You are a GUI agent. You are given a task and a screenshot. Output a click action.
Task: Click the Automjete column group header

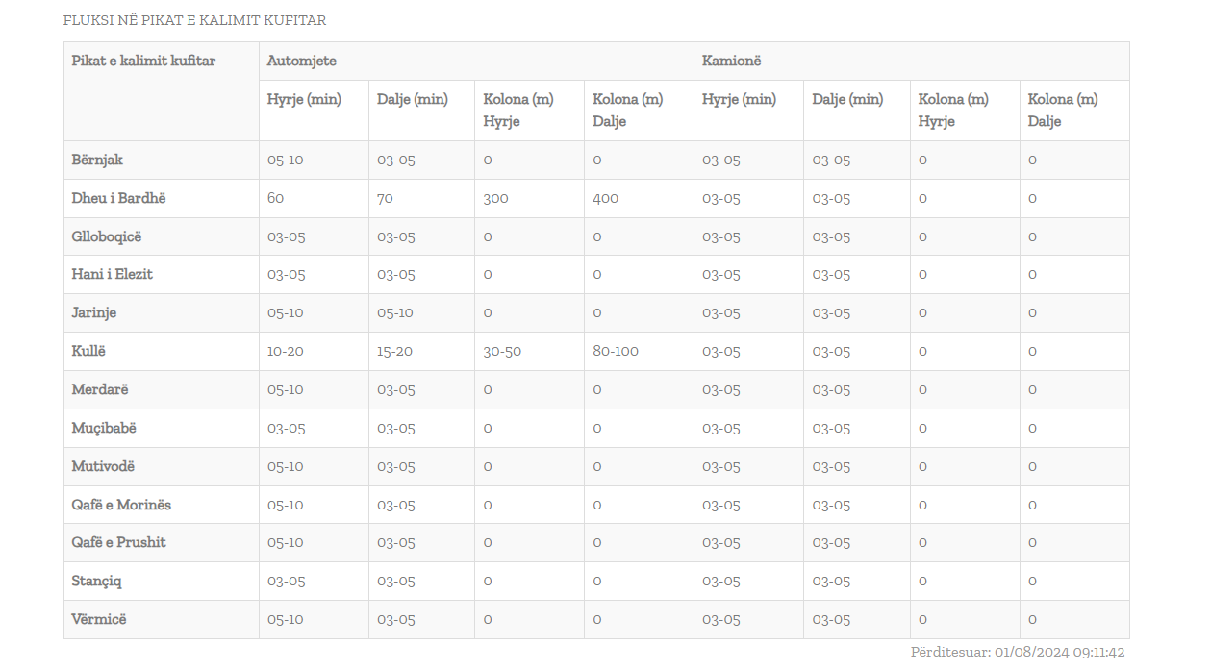(302, 61)
